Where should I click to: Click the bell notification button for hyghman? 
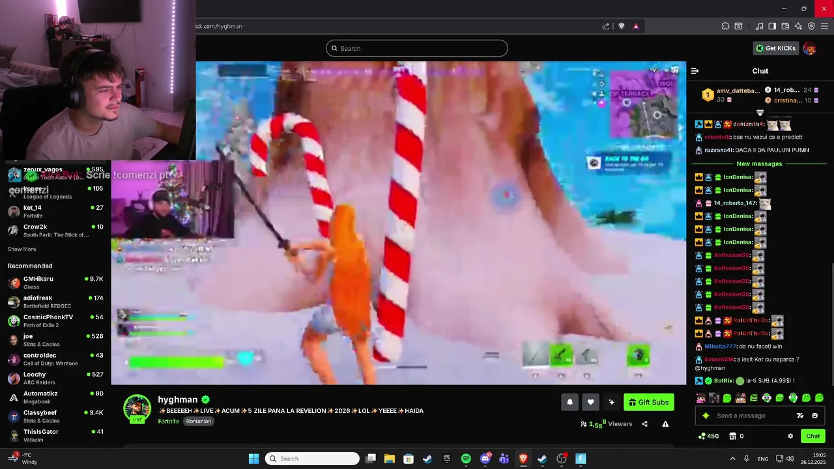click(x=569, y=402)
